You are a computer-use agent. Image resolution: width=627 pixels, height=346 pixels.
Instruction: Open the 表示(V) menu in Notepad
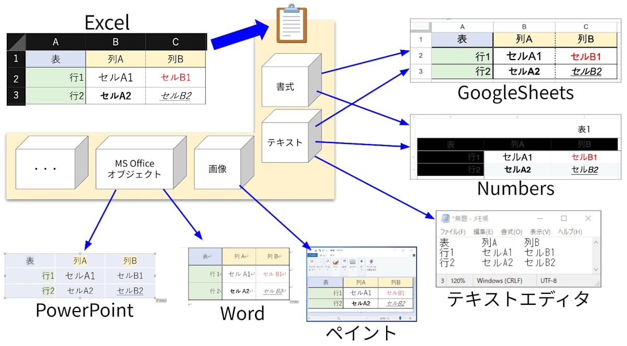pyautogui.click(x=540, y=232)
